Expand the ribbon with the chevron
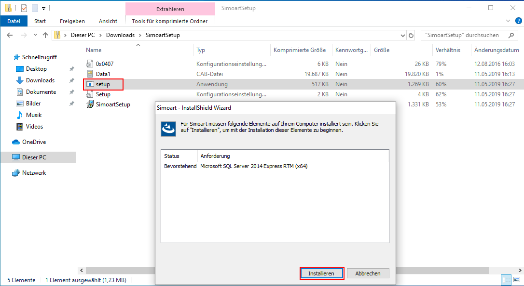524x286 pixels. (x=508, y=21)
